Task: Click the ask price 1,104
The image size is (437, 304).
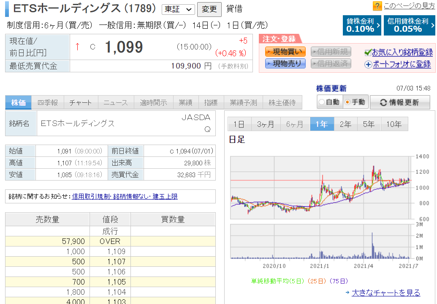Action: pos(116,292)
